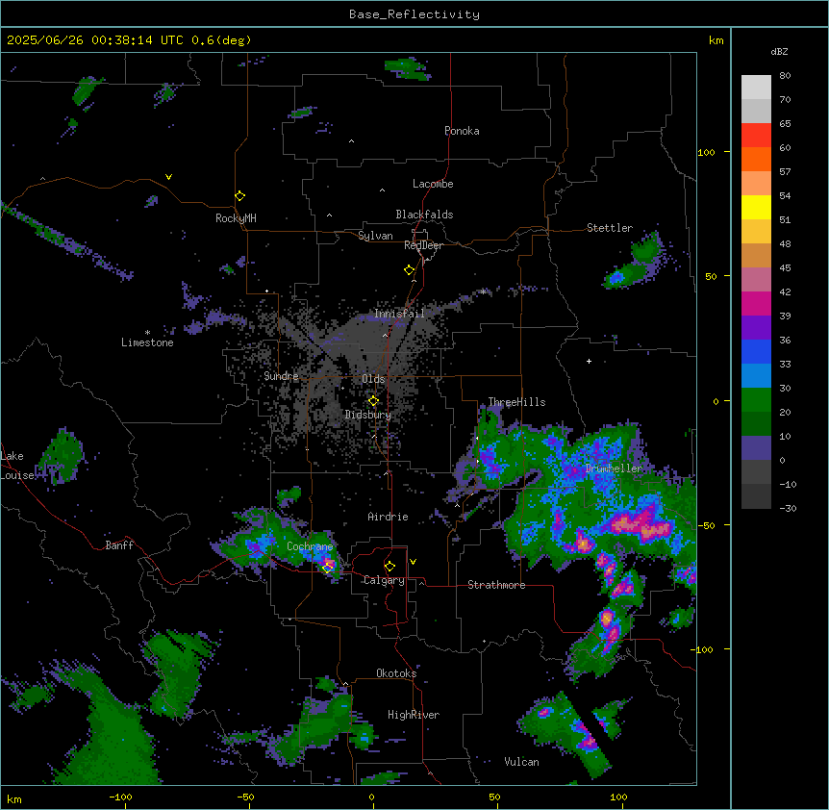Select the Vulcan label
This screenshot has height=810, width=829.
pos(522,762)
